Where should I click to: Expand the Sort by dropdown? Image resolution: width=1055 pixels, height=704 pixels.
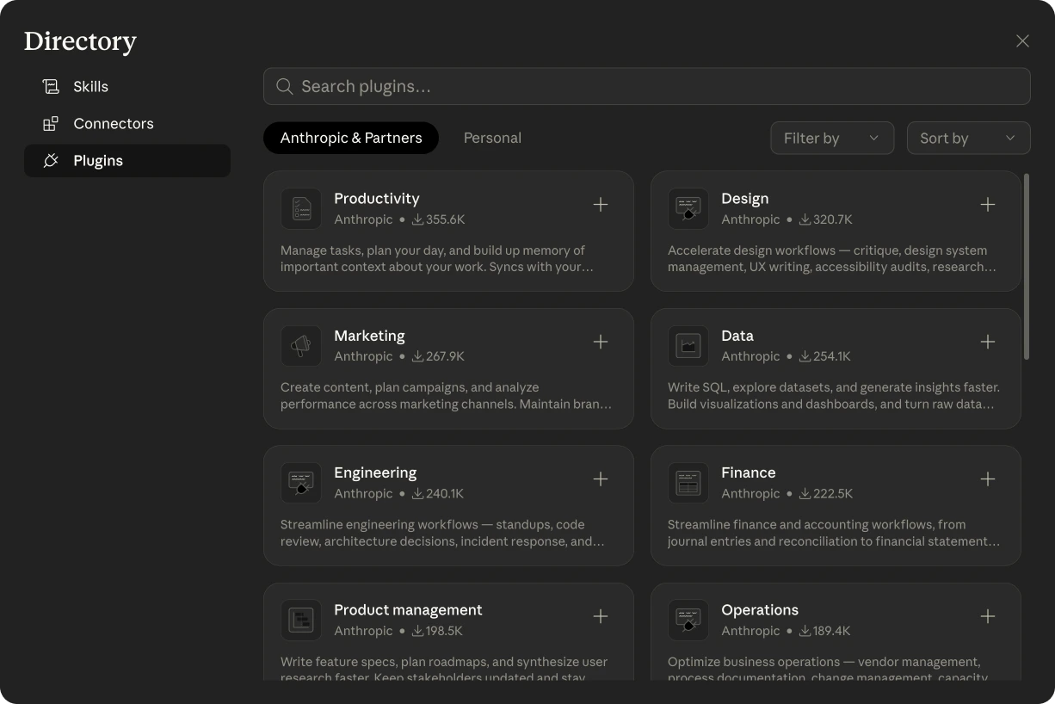968,138
